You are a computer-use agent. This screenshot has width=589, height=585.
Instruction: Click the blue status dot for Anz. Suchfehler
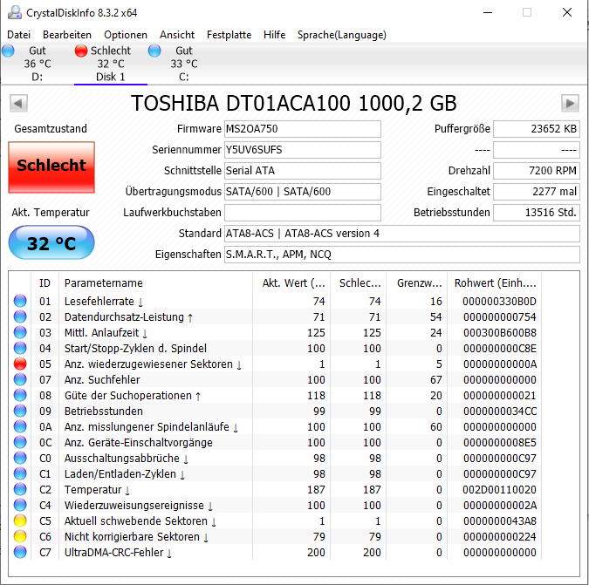[20, 380]
